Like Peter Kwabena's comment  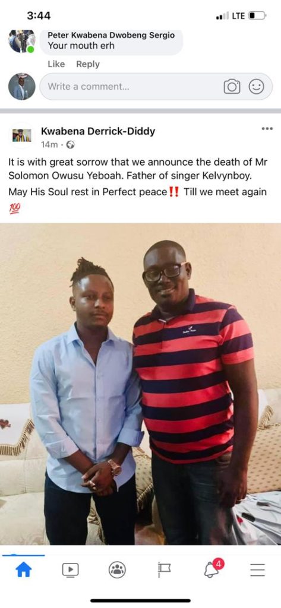(56, 64)
